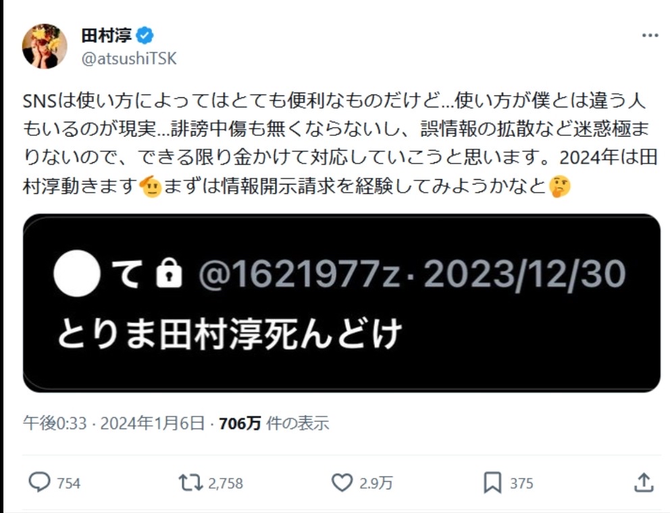Viewport: 670px width, 513px height.
Task: Click the 754 replies count
Action: [68, 483]
